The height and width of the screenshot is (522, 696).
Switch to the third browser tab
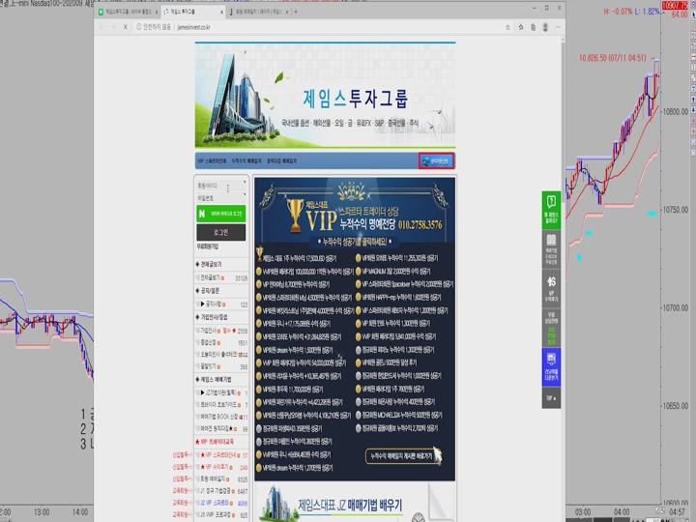pyautogui.click(x=259, y=12)
